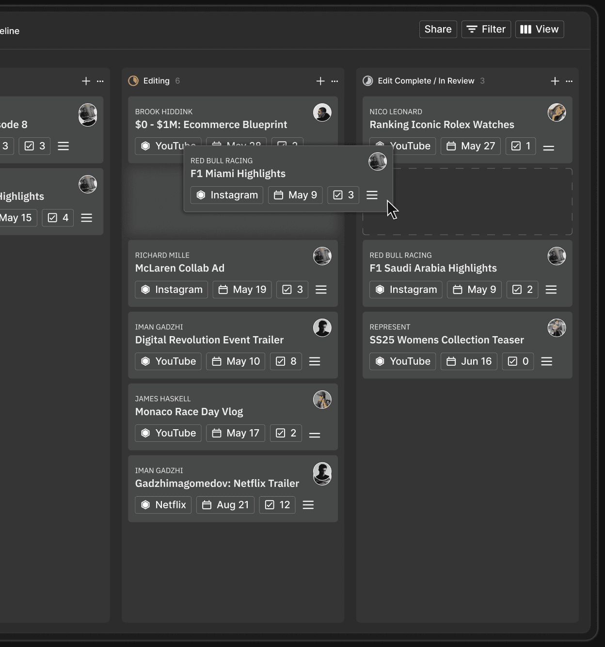Click Edit Complete / In Review status icon
This screenshot has width=605, height=647.
368,81
